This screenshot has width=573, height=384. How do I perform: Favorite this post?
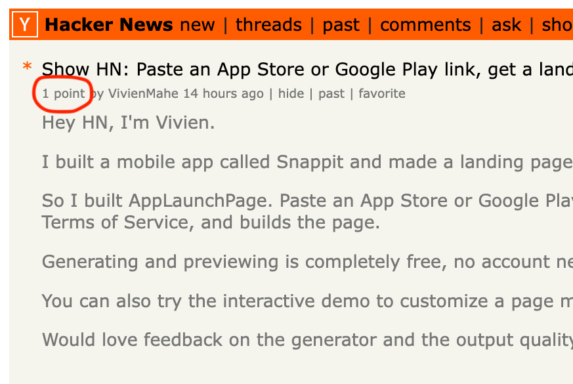[x=382, y=93]
